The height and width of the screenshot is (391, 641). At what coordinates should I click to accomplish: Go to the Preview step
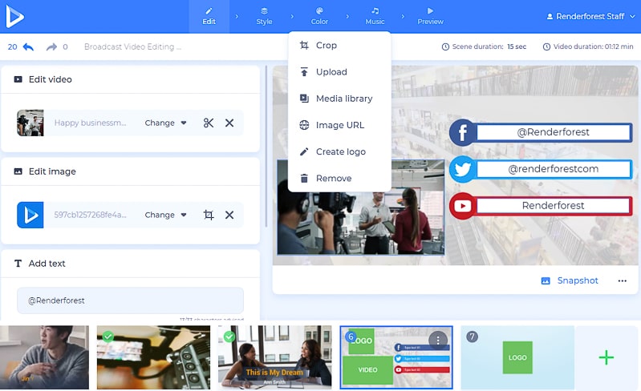coord(430,16)
